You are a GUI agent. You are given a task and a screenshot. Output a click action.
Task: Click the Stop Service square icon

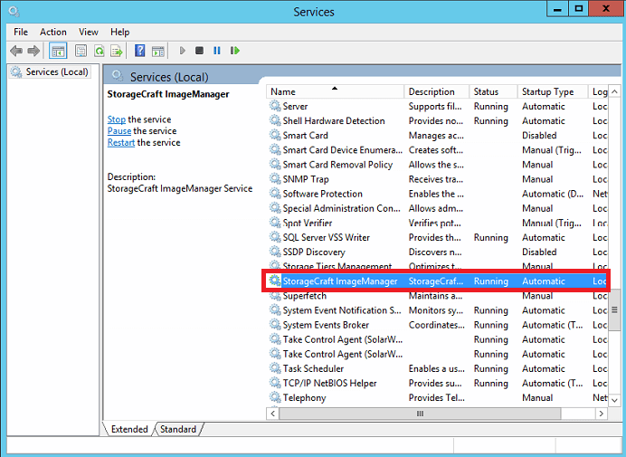(199, 51)
